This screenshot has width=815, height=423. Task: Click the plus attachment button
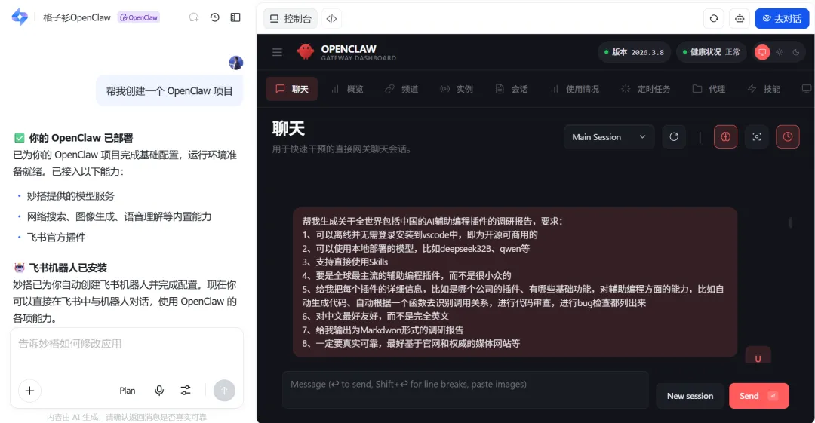click(29, 391)
